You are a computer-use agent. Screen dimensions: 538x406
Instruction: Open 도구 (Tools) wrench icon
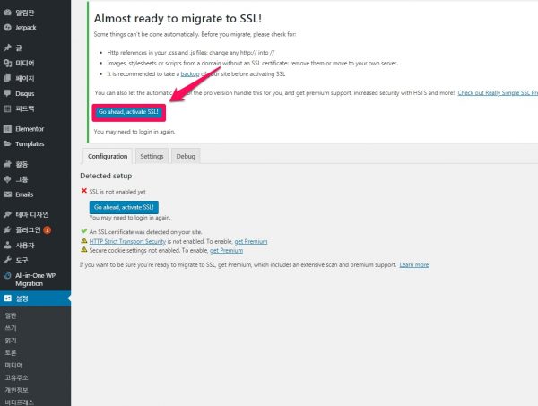(7, 260)
